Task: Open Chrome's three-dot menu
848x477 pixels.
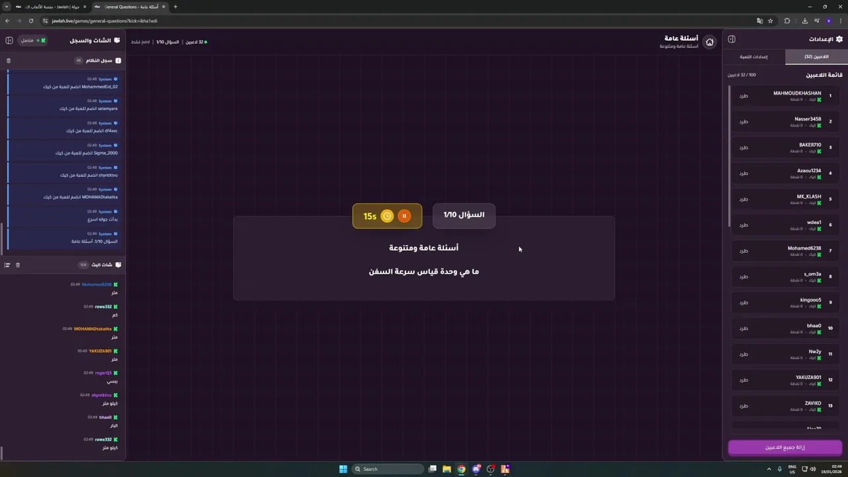Action: (840, 21)
